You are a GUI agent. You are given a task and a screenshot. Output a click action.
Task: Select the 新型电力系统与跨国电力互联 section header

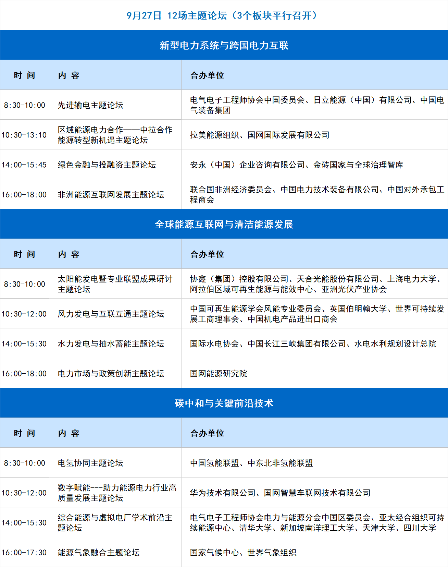coord(224,45)
